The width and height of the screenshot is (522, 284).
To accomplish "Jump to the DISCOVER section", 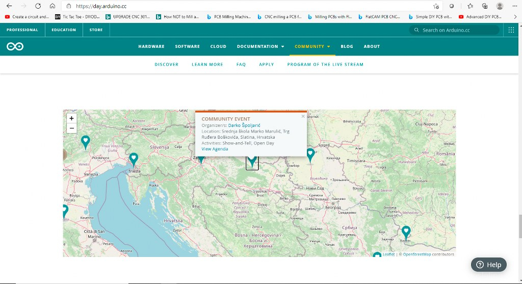I will (x=167, y=64).
